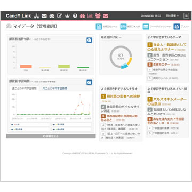Switch to 月ごとの平均学習時間 tab
192x192 pixels.
[55, 89]
